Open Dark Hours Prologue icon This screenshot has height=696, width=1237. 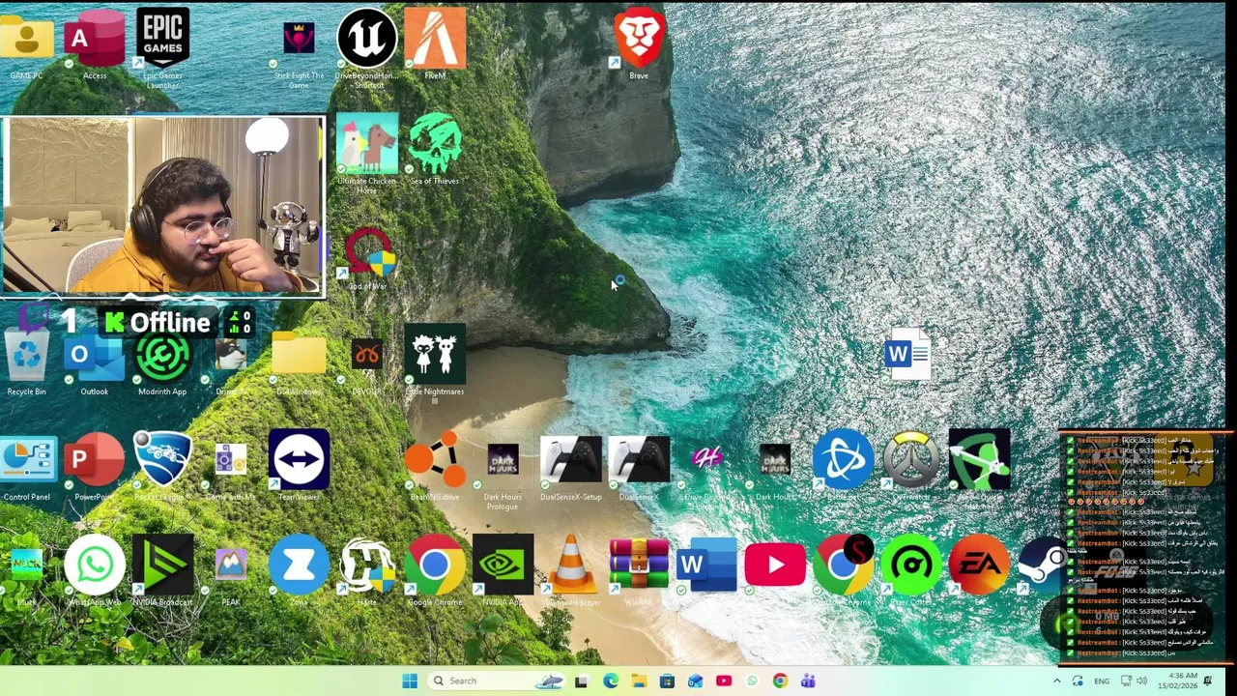503,461
